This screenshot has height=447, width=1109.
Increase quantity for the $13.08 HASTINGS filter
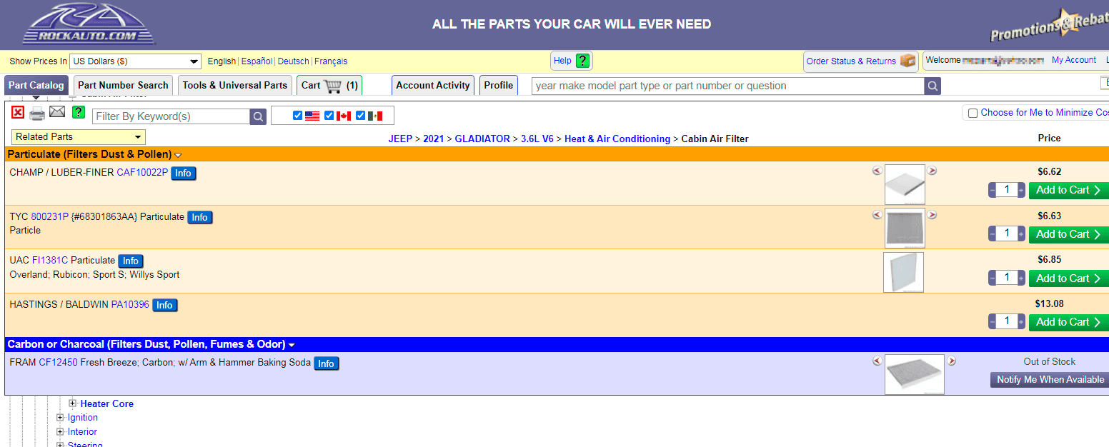pos(1021,322)
